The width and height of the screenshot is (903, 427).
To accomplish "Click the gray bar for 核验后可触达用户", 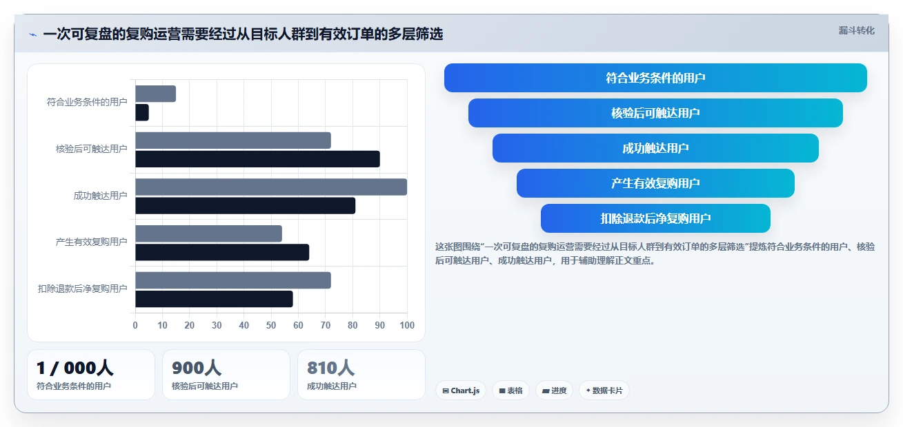I will pyautogui.click(x=233, y=140).
